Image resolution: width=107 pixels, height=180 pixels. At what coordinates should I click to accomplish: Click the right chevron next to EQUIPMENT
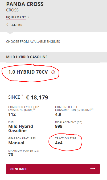(x=28, y=17)
